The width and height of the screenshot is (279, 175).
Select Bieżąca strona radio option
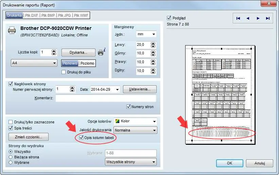pos(11,157)
